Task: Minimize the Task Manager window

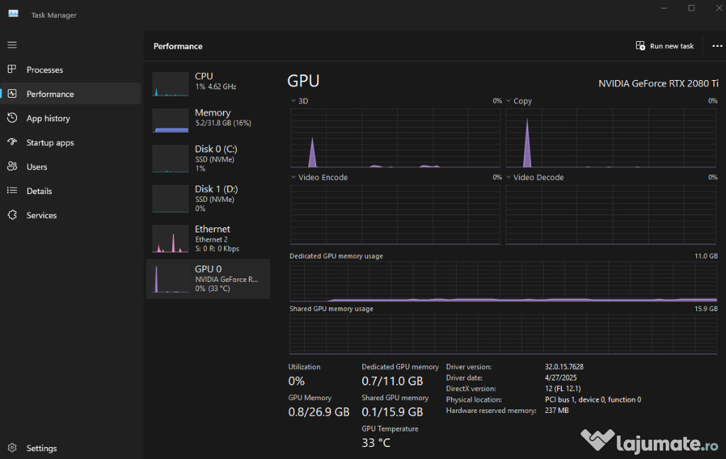Action: click(664, 8)
